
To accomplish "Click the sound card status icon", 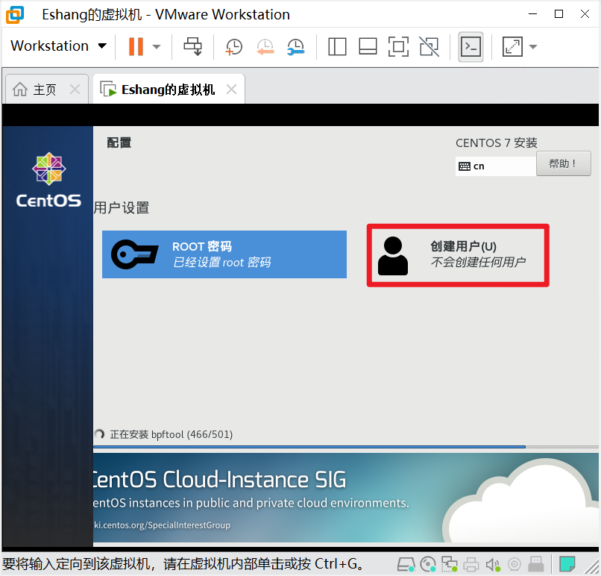I will coord(493,564).
